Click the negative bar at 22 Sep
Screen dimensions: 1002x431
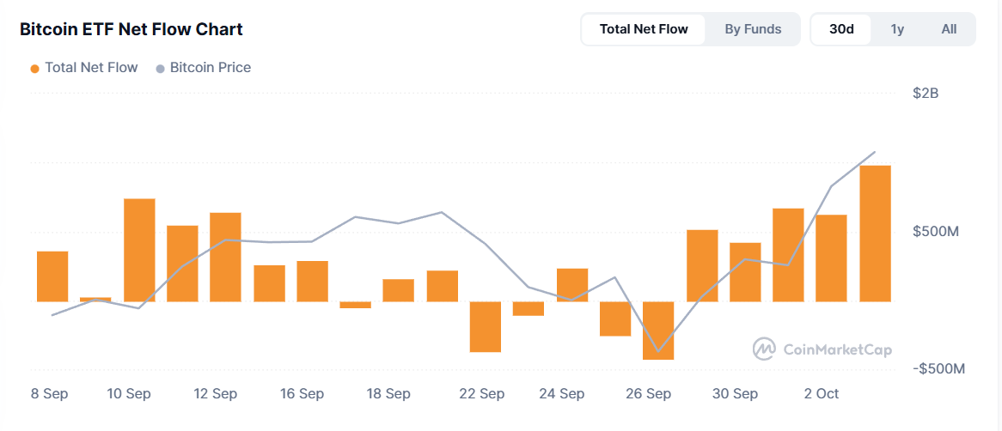click(485, 326)
